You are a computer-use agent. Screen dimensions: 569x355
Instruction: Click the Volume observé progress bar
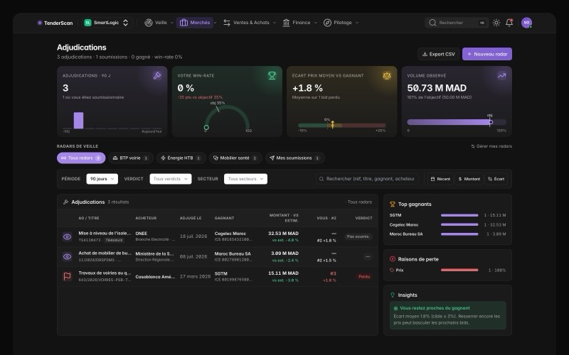point(457,122)
